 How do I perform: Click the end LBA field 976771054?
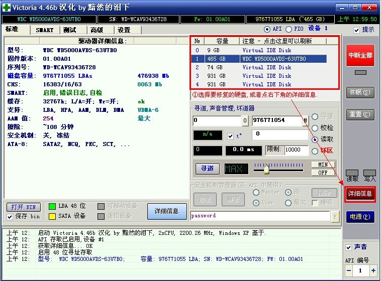pyautogui.click(x=277, y=120)
